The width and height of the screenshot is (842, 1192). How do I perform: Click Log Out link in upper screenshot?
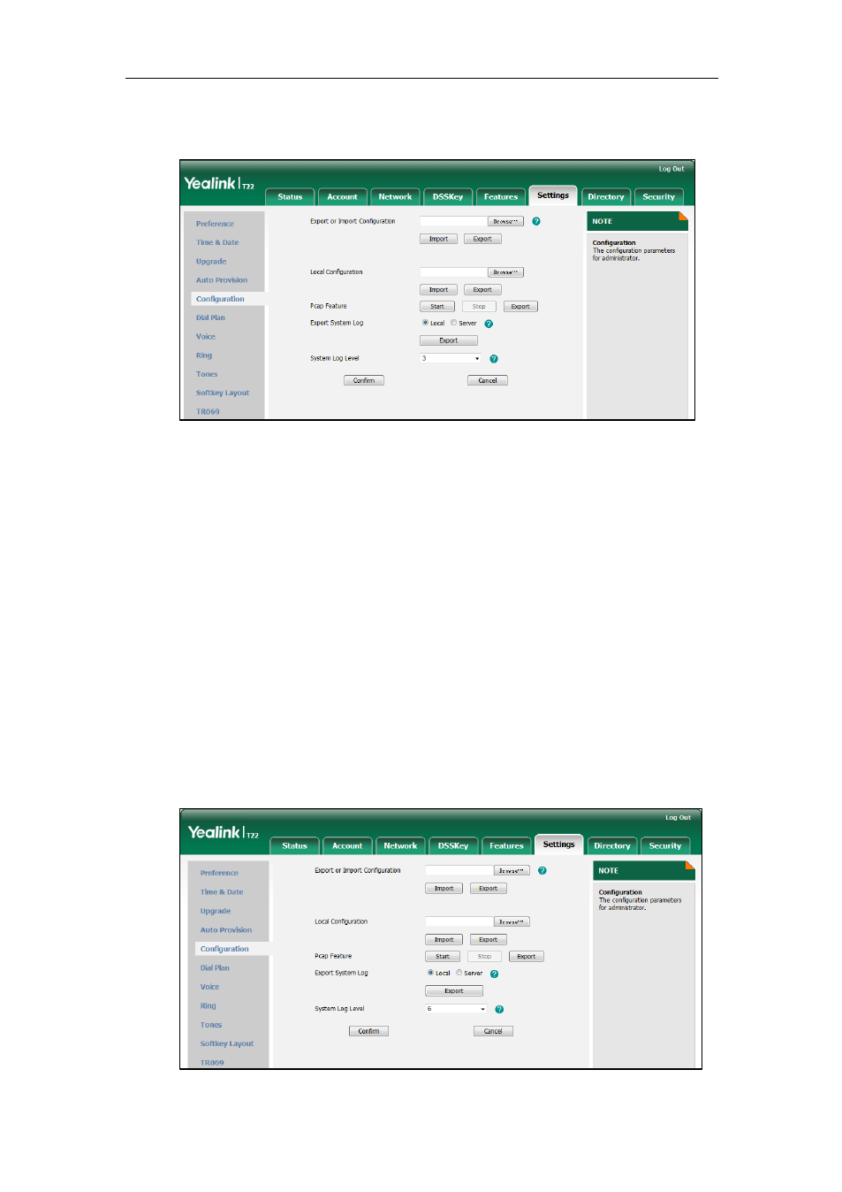671,169
